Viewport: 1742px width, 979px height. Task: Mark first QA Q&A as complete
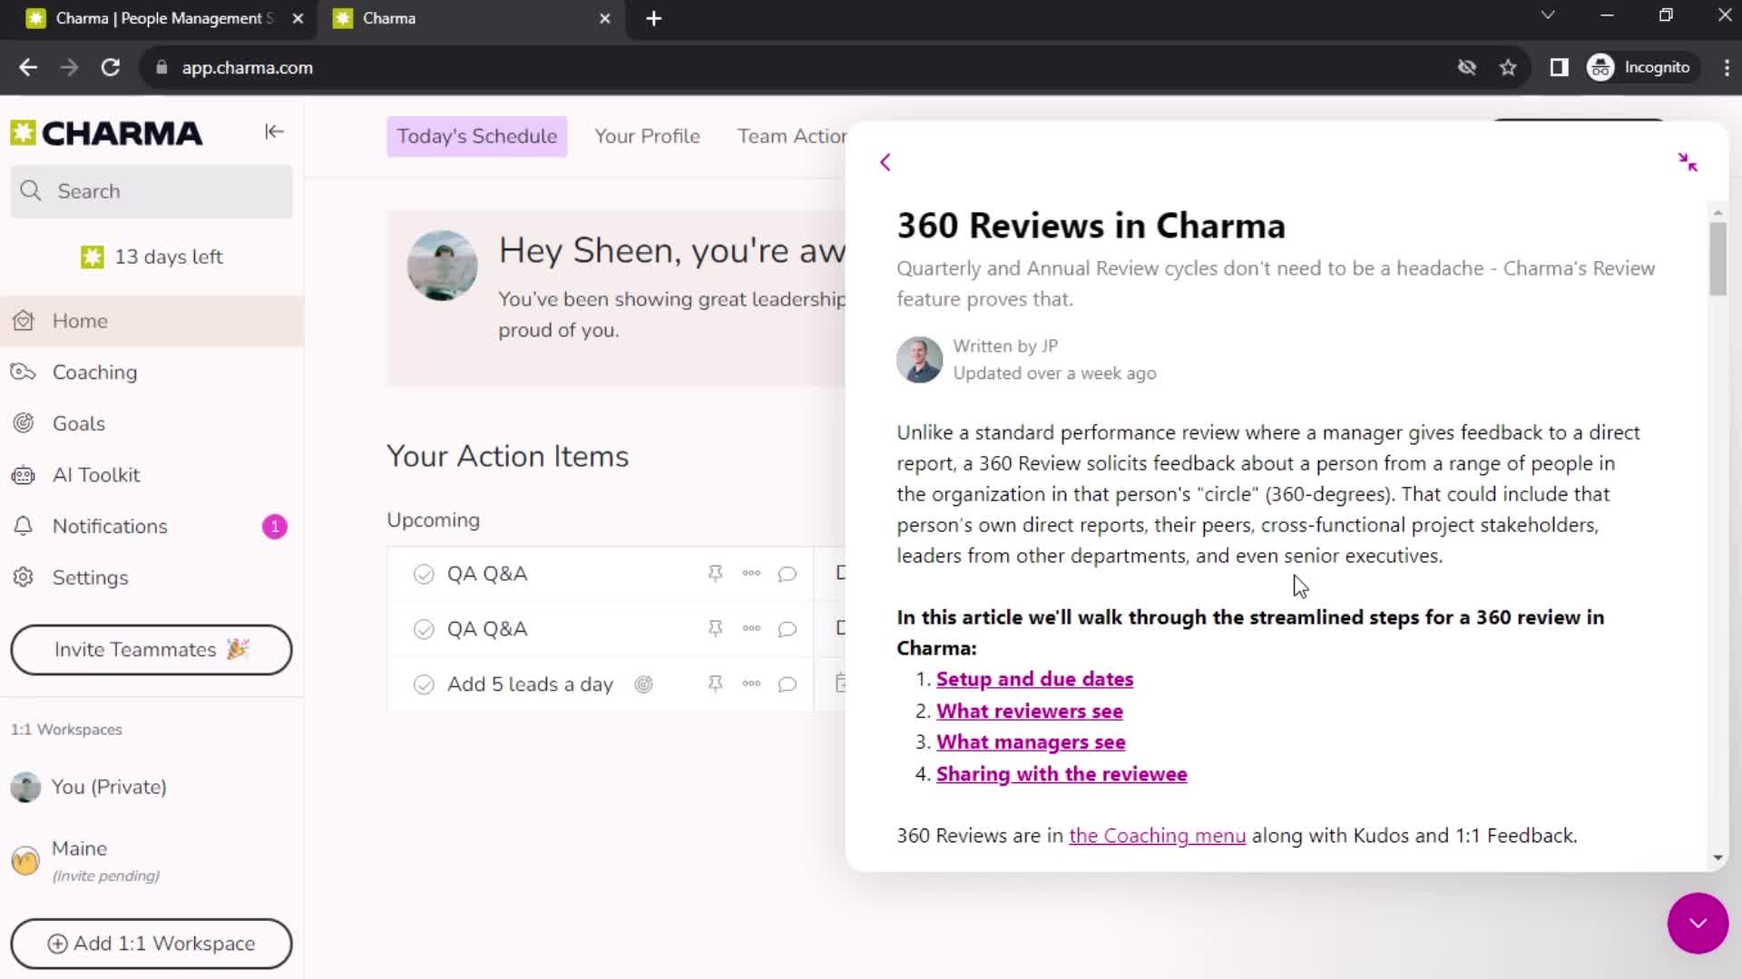click(424, 574)
